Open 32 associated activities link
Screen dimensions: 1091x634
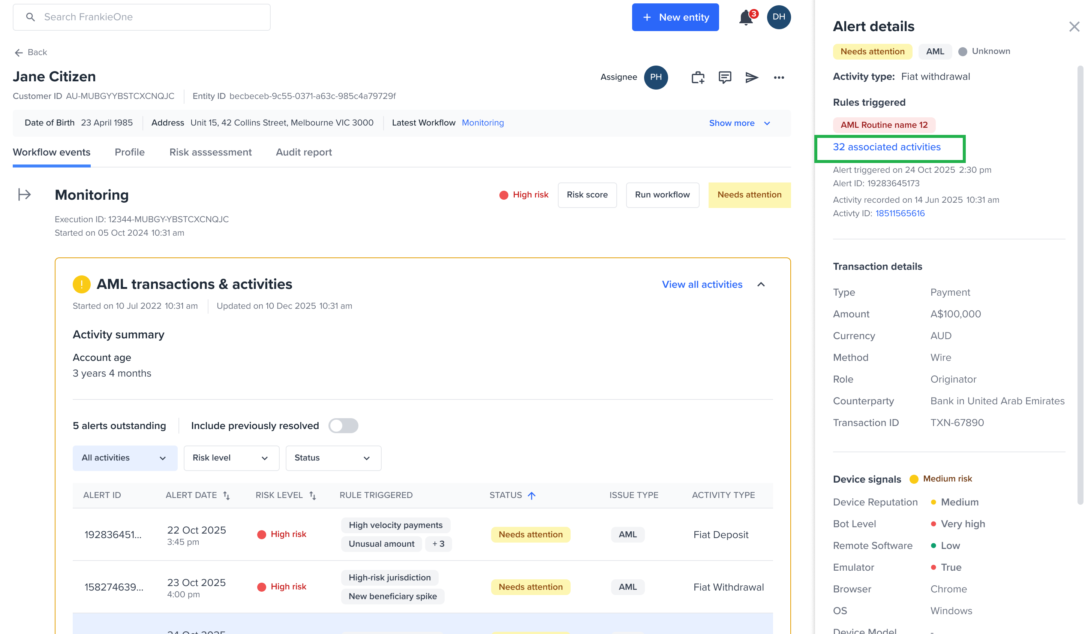tap(887, 147)
